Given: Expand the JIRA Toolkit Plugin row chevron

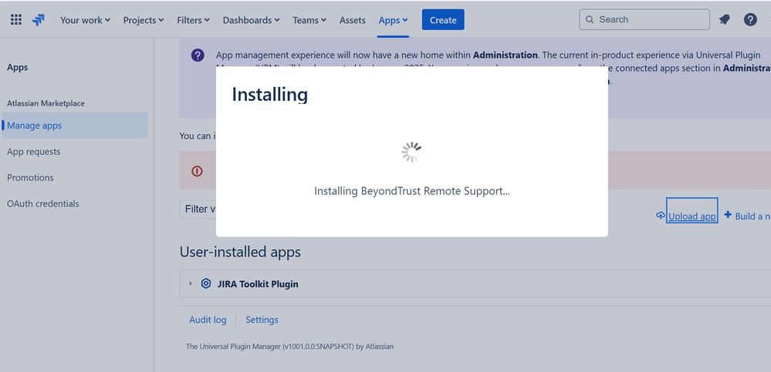Looking at the screenshot, I should pos(191,283).
